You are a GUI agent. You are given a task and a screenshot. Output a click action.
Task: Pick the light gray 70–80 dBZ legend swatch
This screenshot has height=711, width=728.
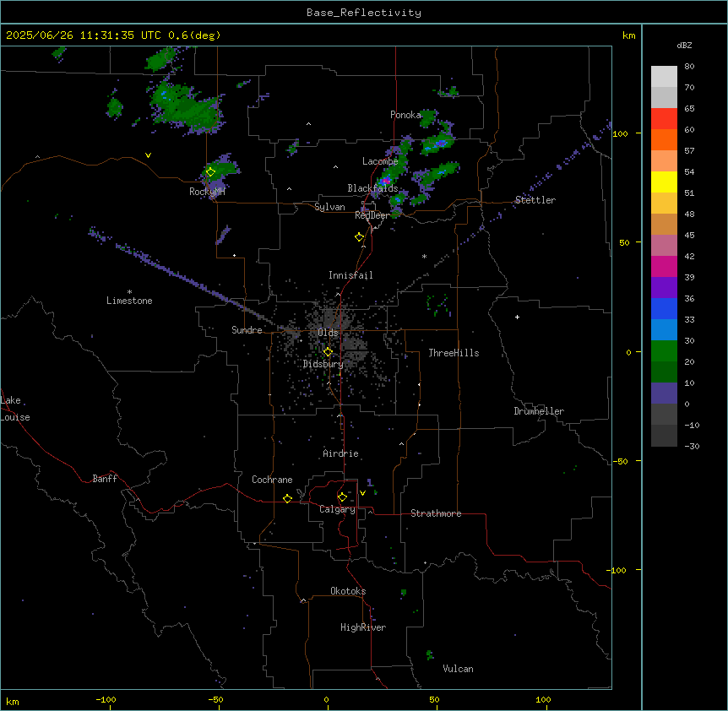[x=664, y=77]
